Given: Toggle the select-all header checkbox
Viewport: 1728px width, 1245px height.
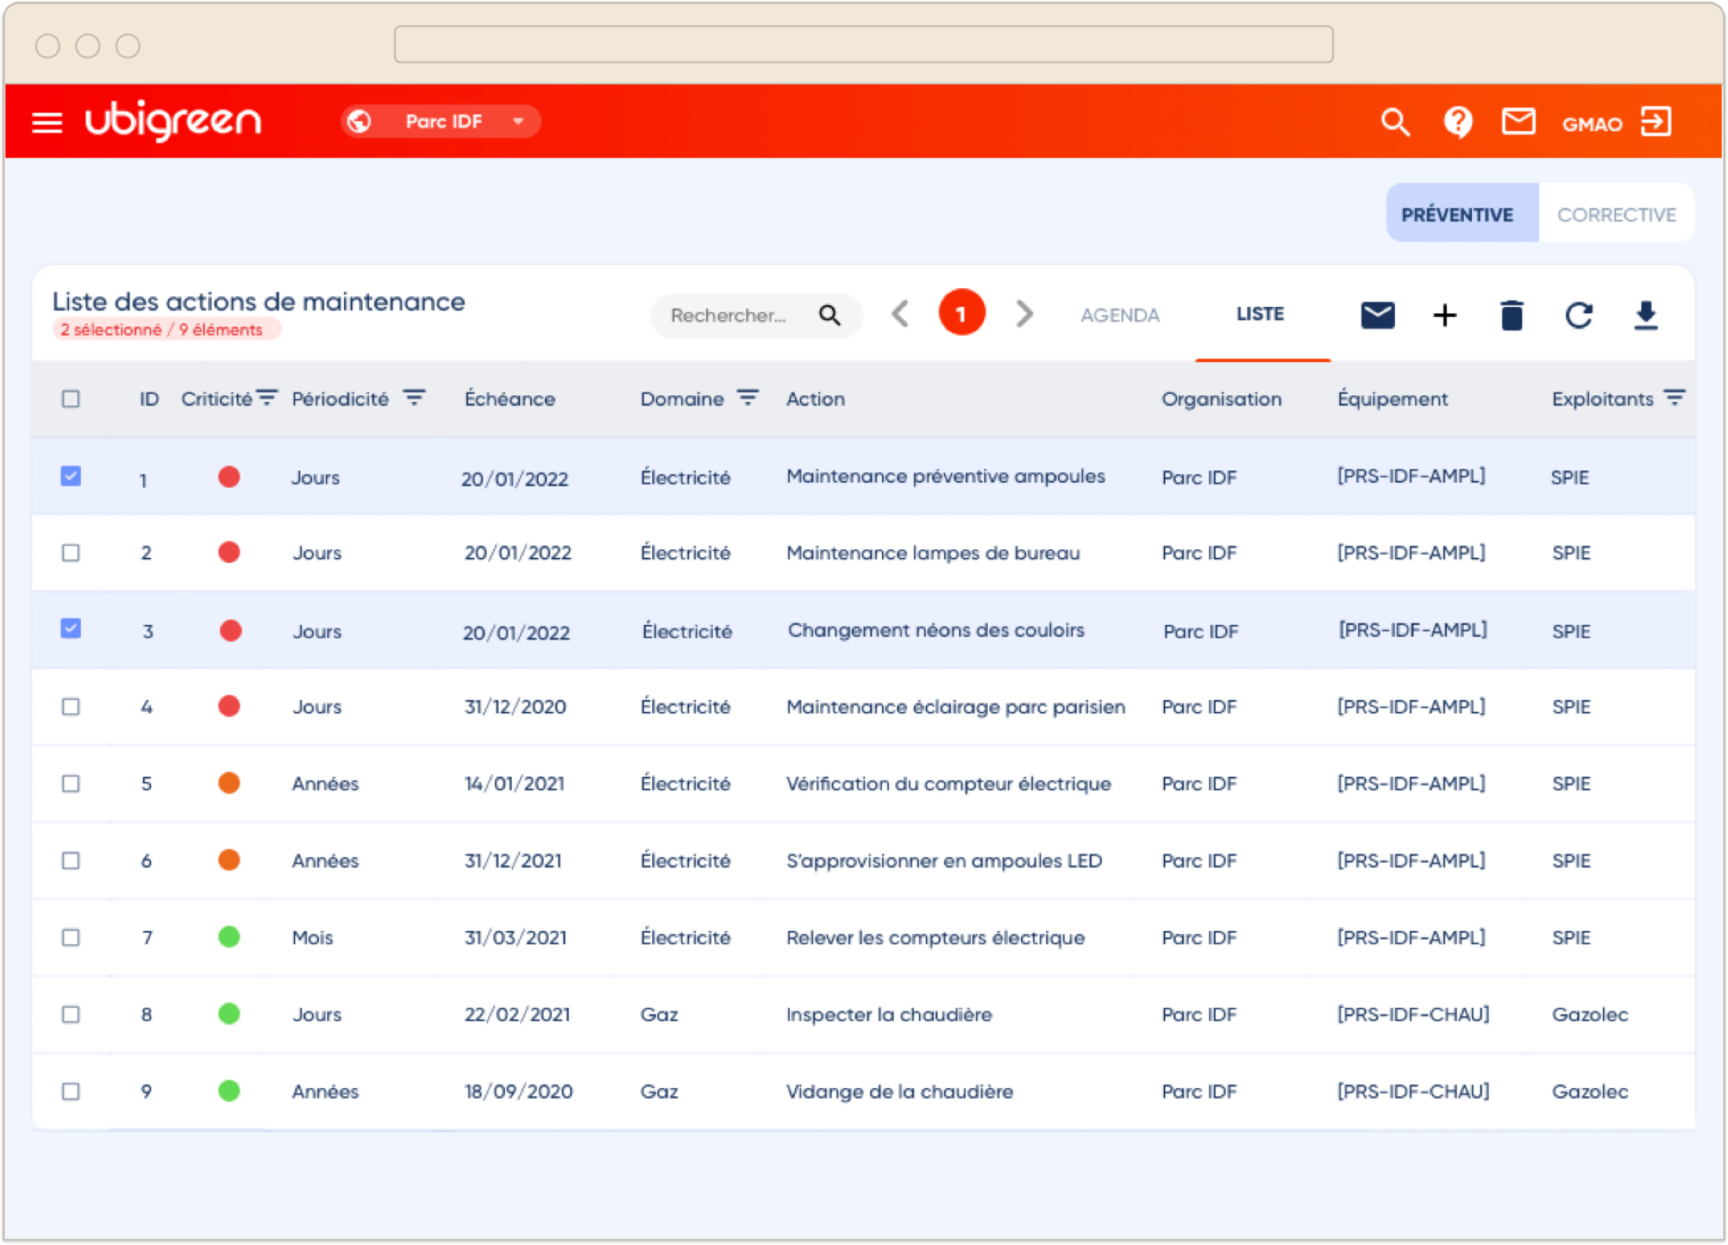Looking at the screenshot, I should click(x=71, y=399).
